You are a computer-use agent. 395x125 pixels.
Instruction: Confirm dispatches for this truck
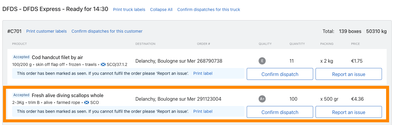(209, 10)
